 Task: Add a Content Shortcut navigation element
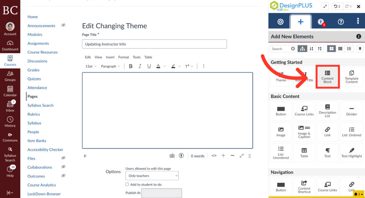304,187
